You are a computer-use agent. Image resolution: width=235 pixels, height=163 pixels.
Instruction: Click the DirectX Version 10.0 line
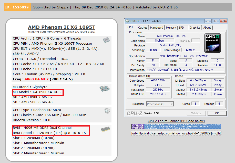(32, 120)
